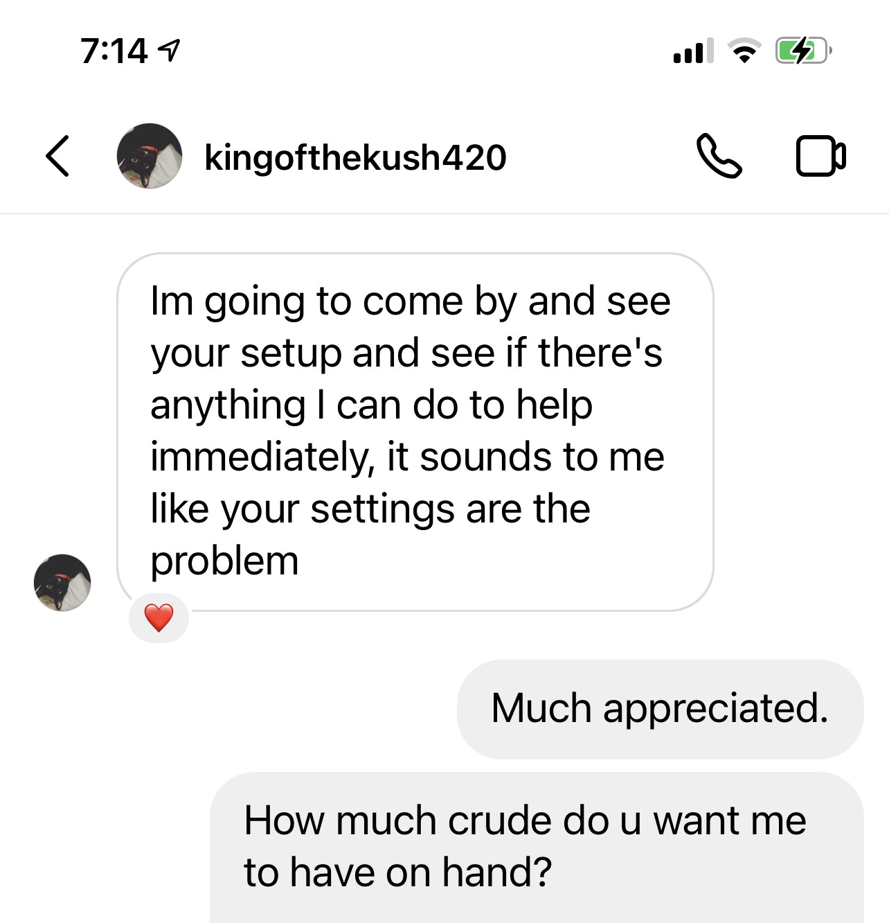Tap sender's small avatar beside message

coord(62,583)
